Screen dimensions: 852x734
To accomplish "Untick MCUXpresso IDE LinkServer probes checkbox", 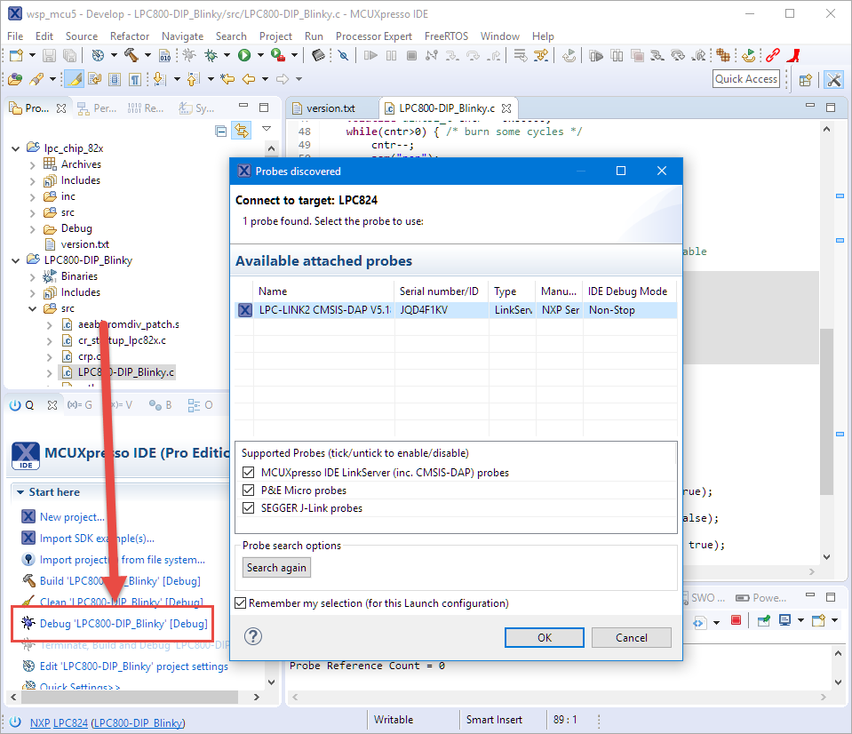I will pyautogui.click(x=249, y=473).
